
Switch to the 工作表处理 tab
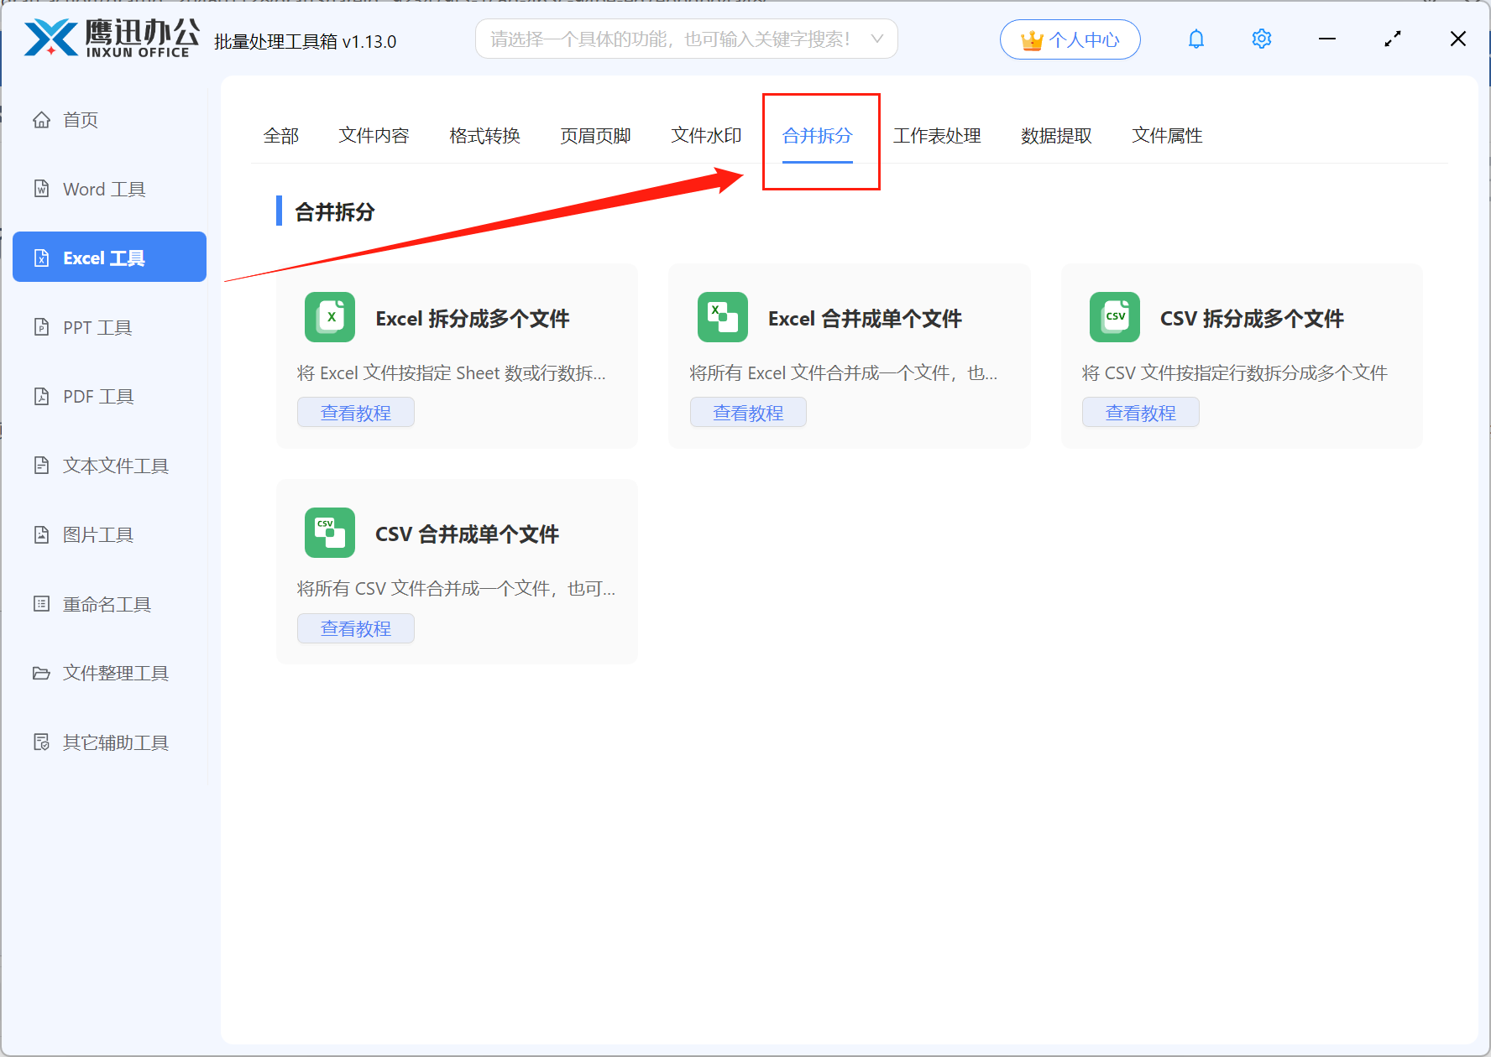pos(937,136)
